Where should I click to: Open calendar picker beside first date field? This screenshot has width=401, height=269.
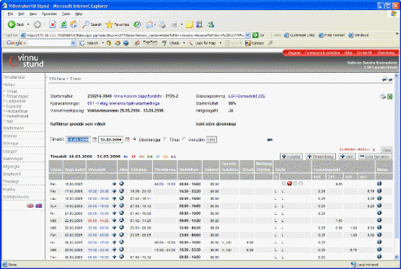click(x=94, y=140)
